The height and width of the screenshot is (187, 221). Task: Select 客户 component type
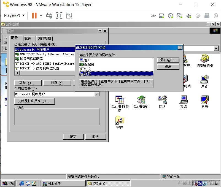click(x=116, y=60)
